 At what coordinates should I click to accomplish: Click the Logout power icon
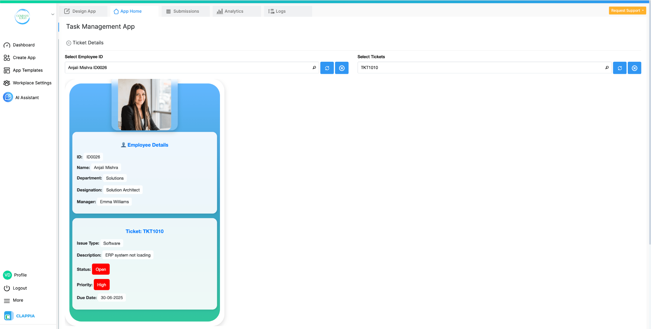point(7,288)
